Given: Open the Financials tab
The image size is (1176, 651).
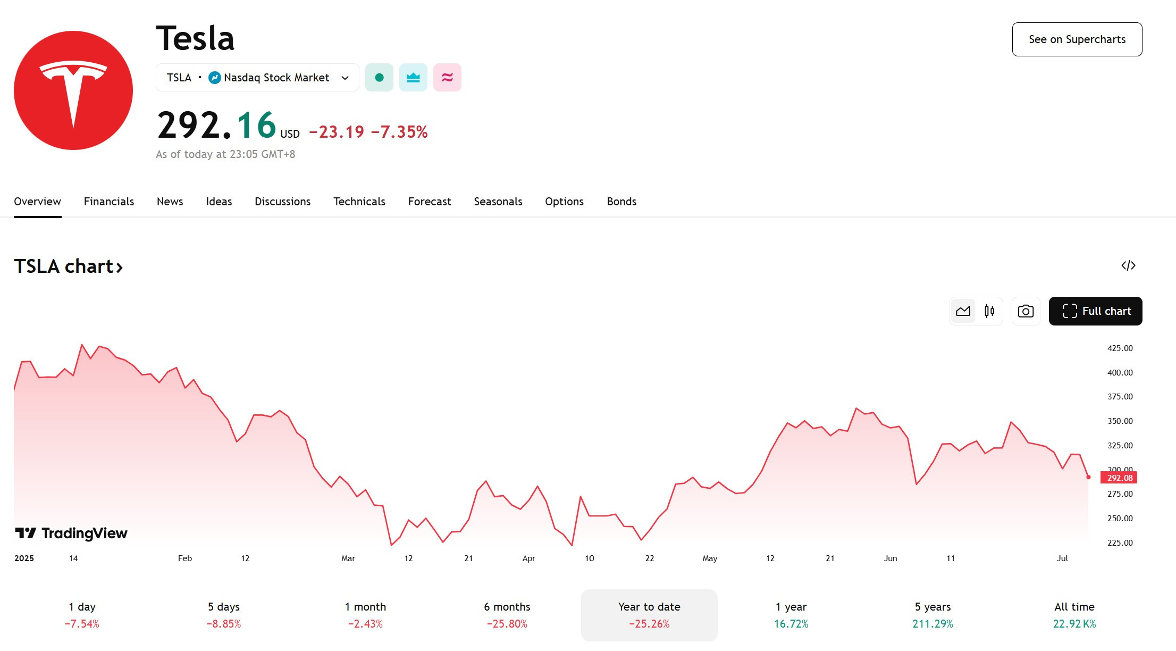Looking at the screenshot, I should click(109, 202).
